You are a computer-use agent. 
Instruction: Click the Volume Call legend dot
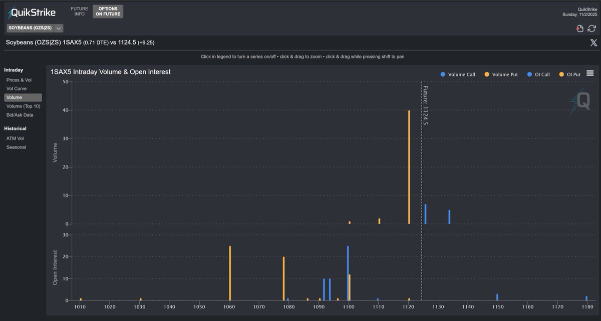(x=442, y=74)
